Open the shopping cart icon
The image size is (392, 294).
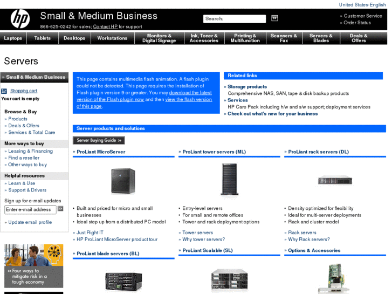(x=4, y=91)
